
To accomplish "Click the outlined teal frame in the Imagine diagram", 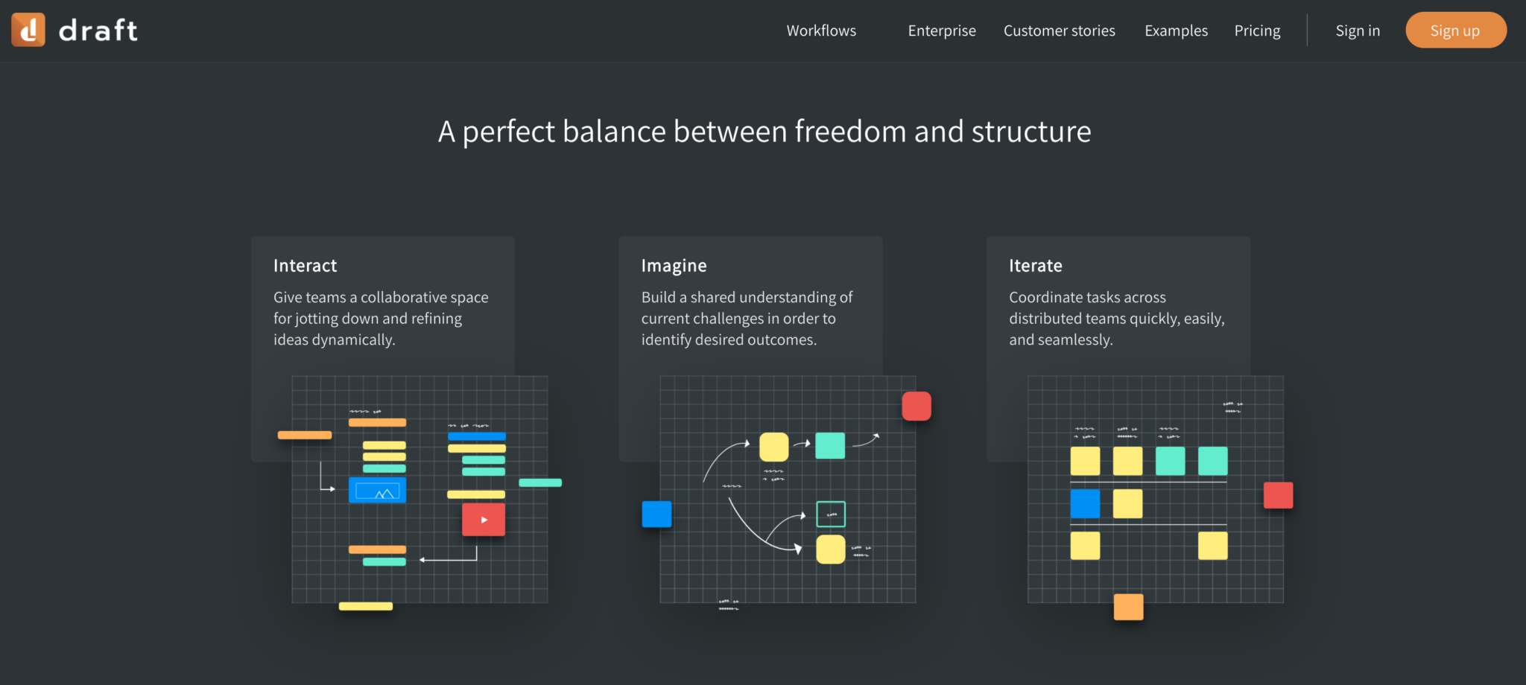I will pos(830,514).
